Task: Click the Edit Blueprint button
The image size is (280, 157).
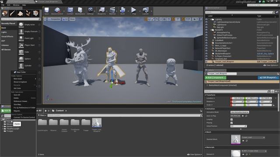Action: pyautogui.click(x=268, y=78)
